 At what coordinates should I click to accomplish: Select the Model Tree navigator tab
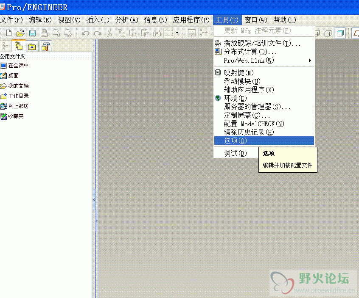click(x=5, y=46)
